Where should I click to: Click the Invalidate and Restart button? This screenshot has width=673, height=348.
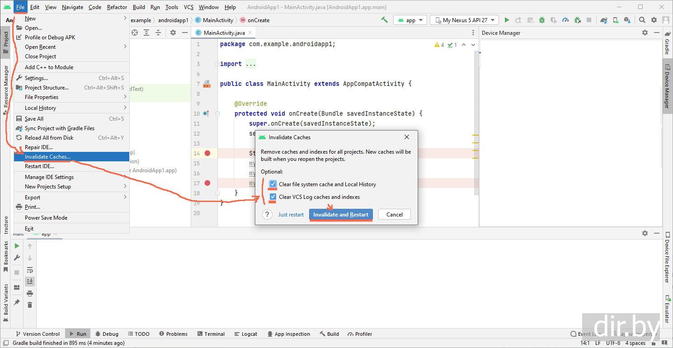(x=341, y=215)
